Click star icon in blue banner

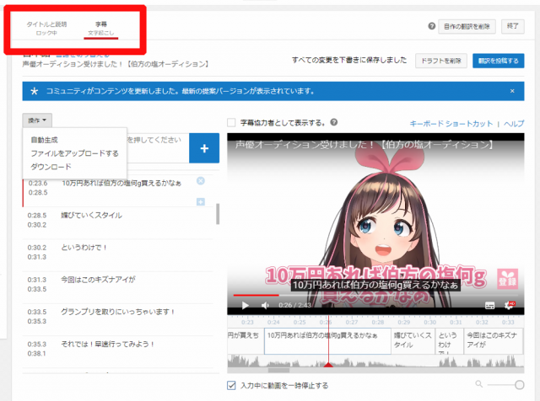point(34,92)
